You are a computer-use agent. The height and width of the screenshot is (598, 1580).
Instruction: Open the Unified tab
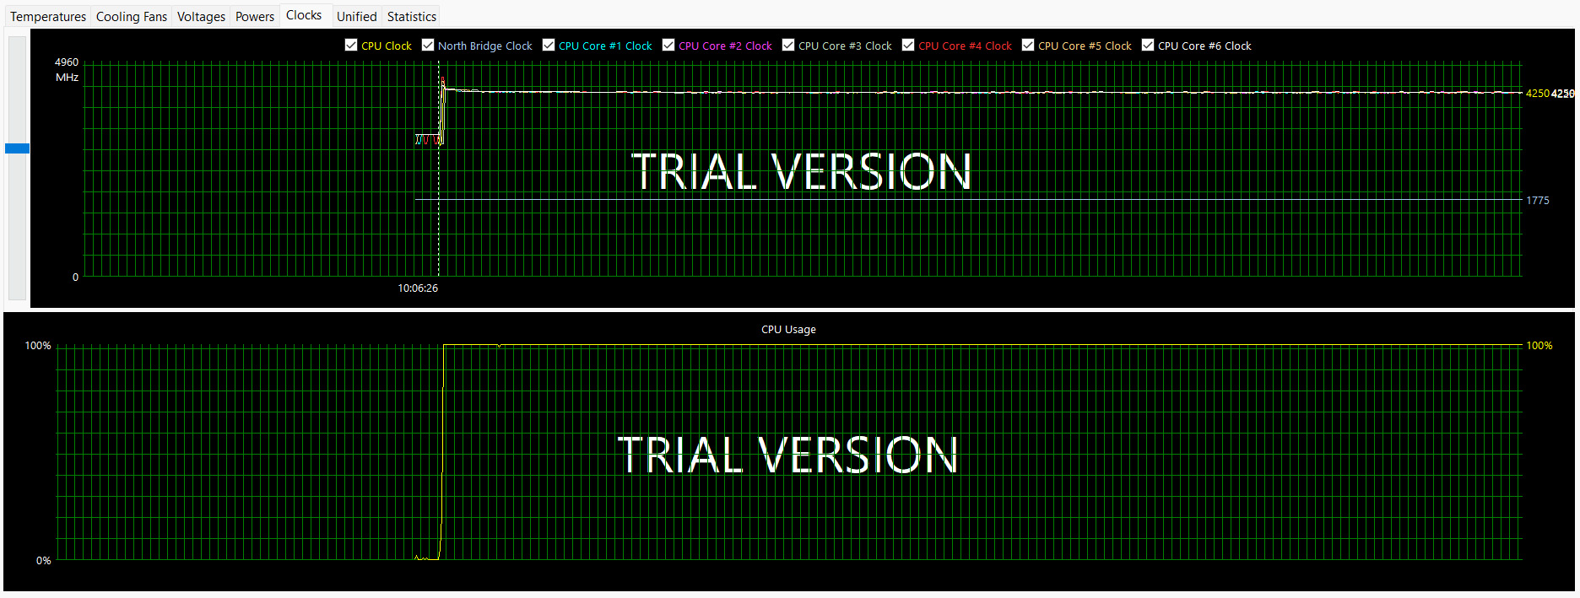[x=357, y=17]
